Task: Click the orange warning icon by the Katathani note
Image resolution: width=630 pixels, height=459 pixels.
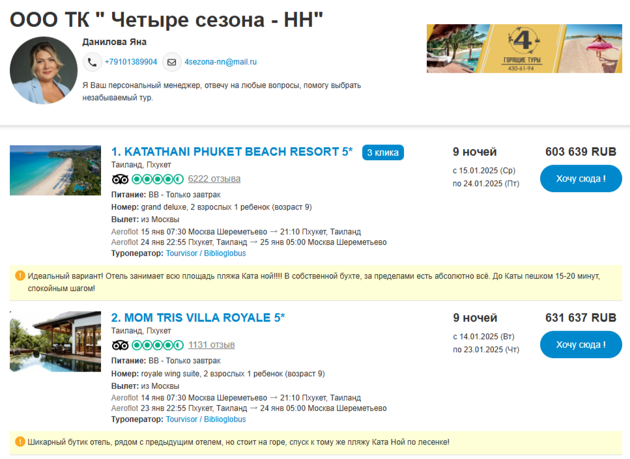Action: 20,276
